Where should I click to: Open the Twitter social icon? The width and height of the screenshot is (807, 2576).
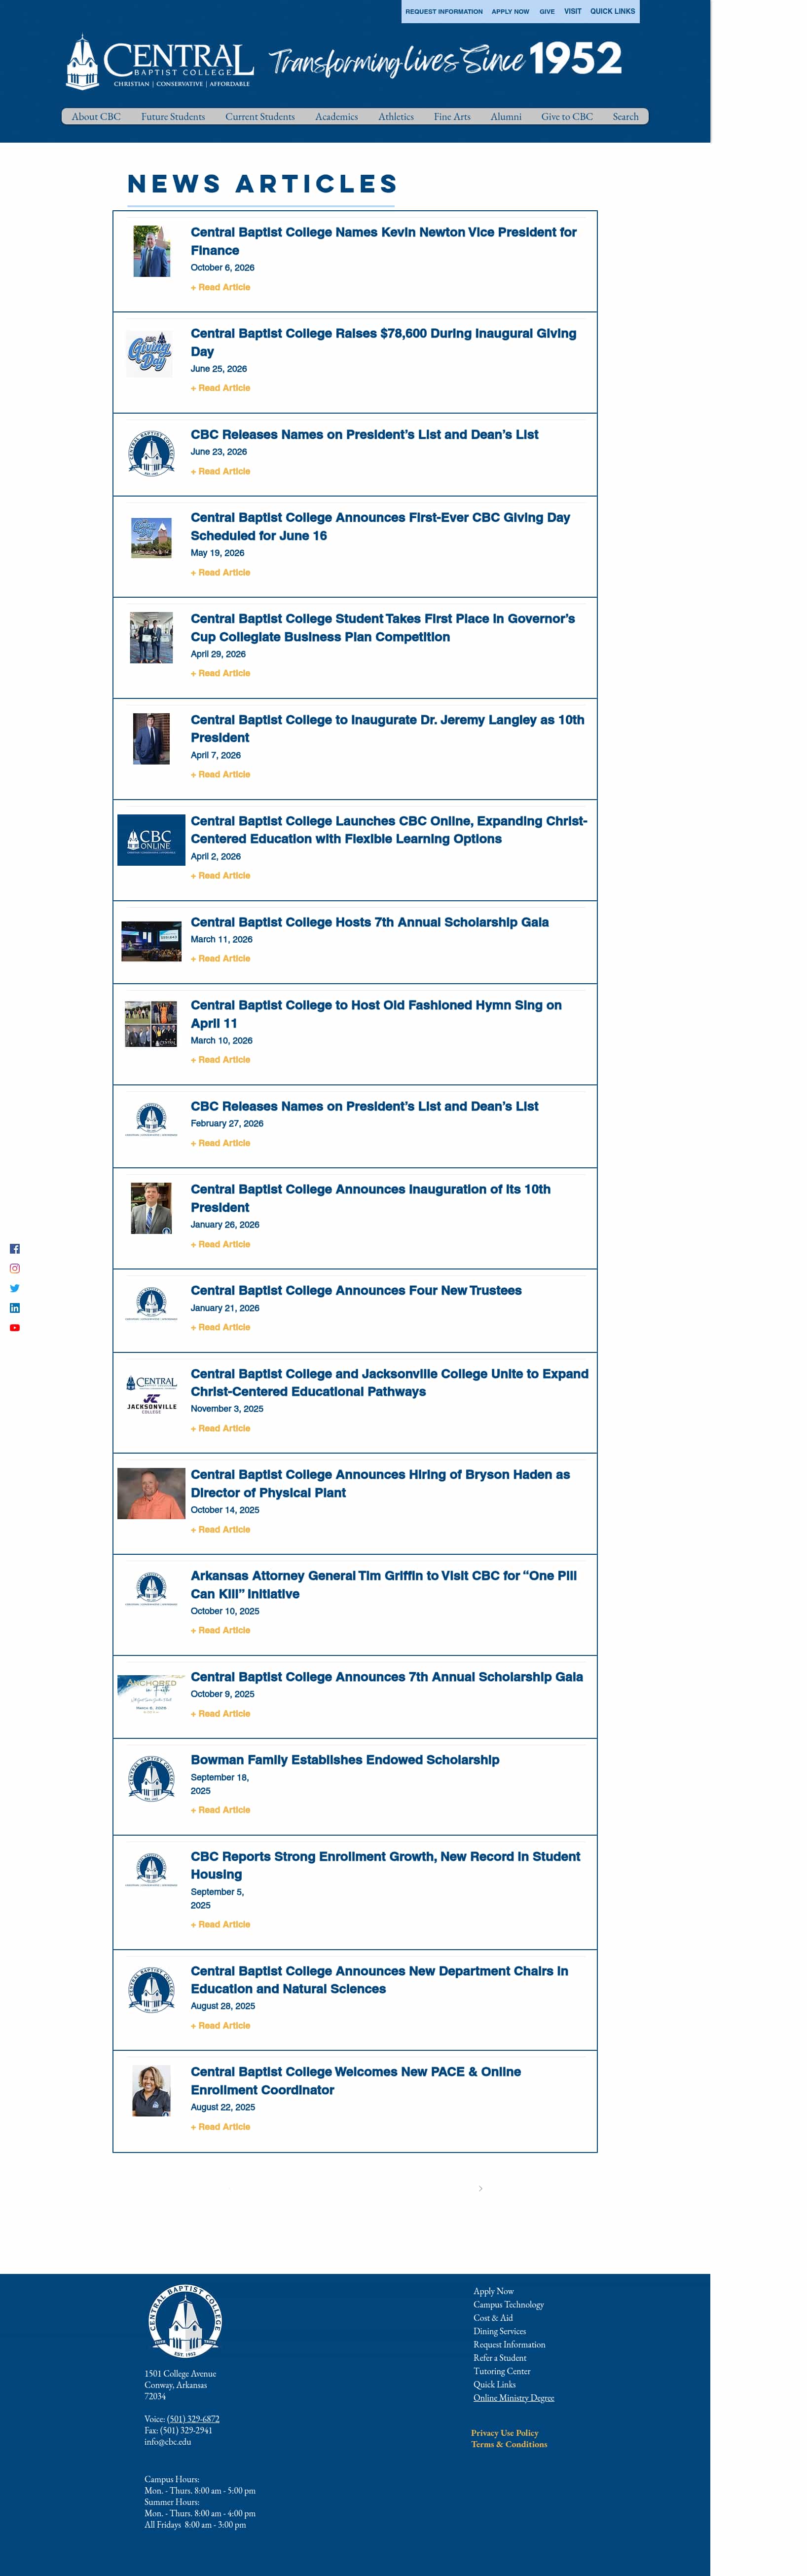[x=15, y=1288]
